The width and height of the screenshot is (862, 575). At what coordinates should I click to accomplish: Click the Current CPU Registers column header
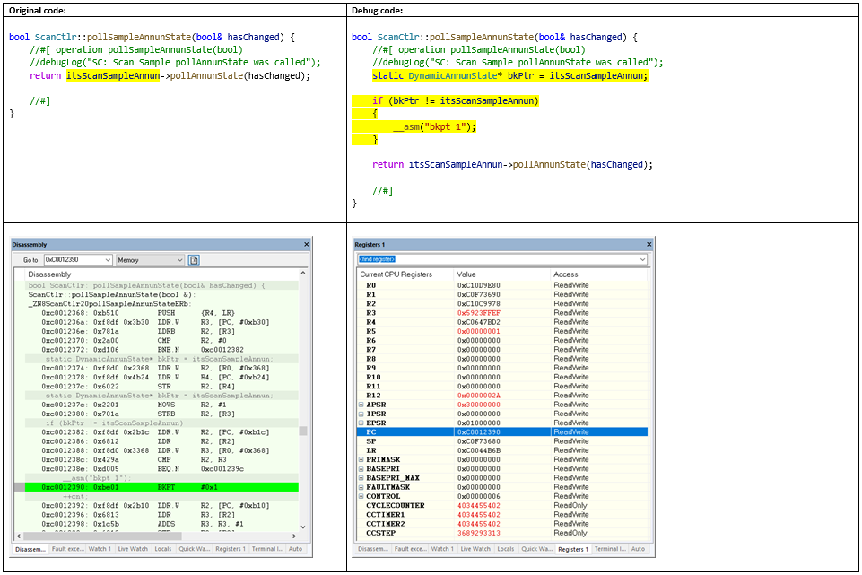405,274
